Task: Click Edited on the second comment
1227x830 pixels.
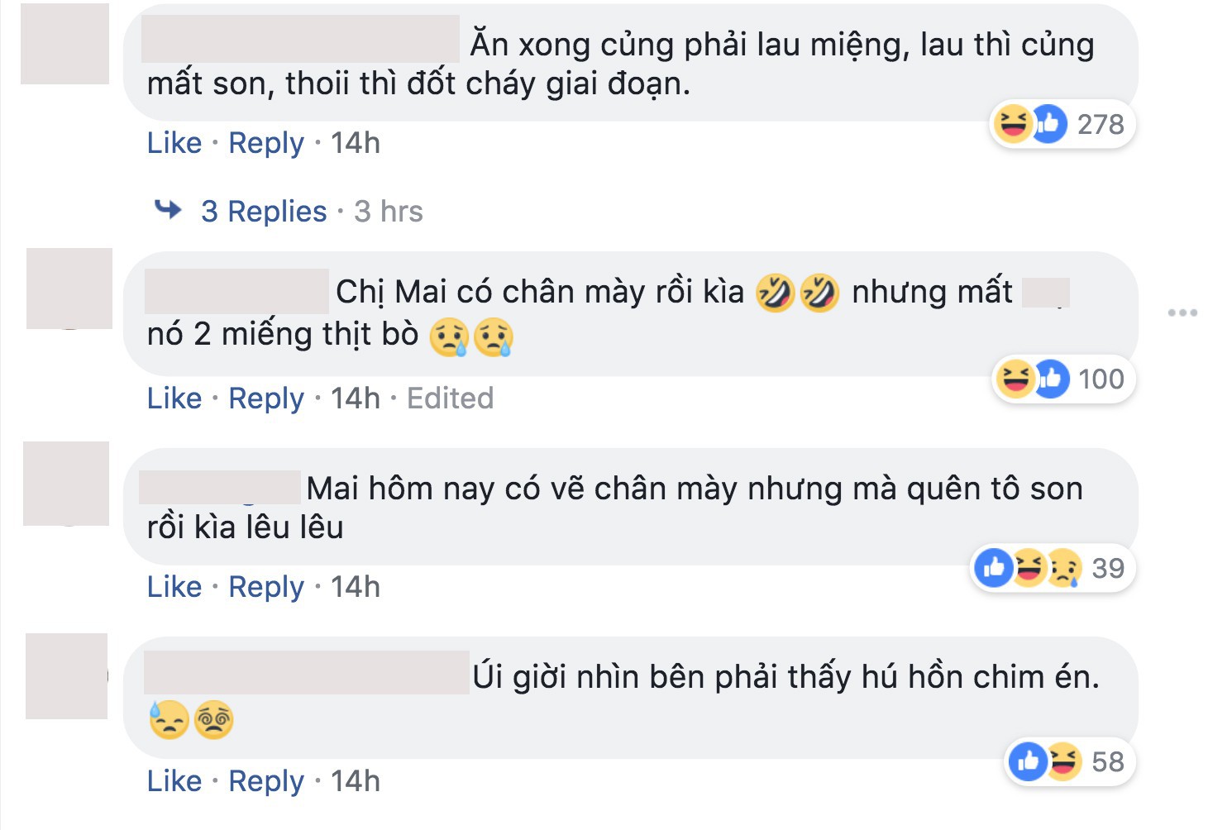Action: 450,398
